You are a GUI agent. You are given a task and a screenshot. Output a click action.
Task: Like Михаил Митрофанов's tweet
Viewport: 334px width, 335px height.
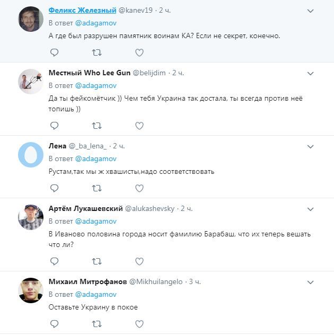coord(139,324)
